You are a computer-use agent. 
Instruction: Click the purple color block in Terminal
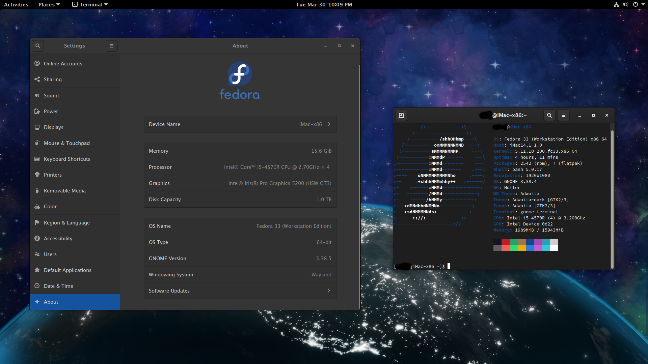(x=538, y=242)
